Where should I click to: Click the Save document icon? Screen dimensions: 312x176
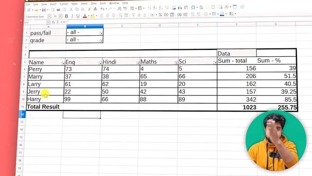point(44,10)
